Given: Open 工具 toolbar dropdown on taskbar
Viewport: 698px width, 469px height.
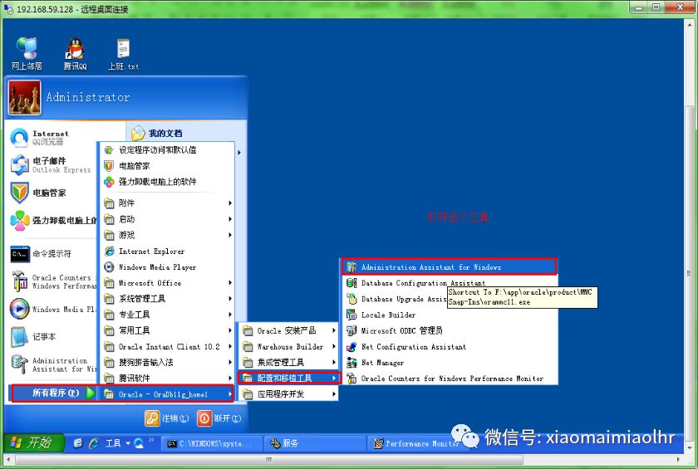Looking at the screenshot, I should pyautogui.click(x=117, y=443).
